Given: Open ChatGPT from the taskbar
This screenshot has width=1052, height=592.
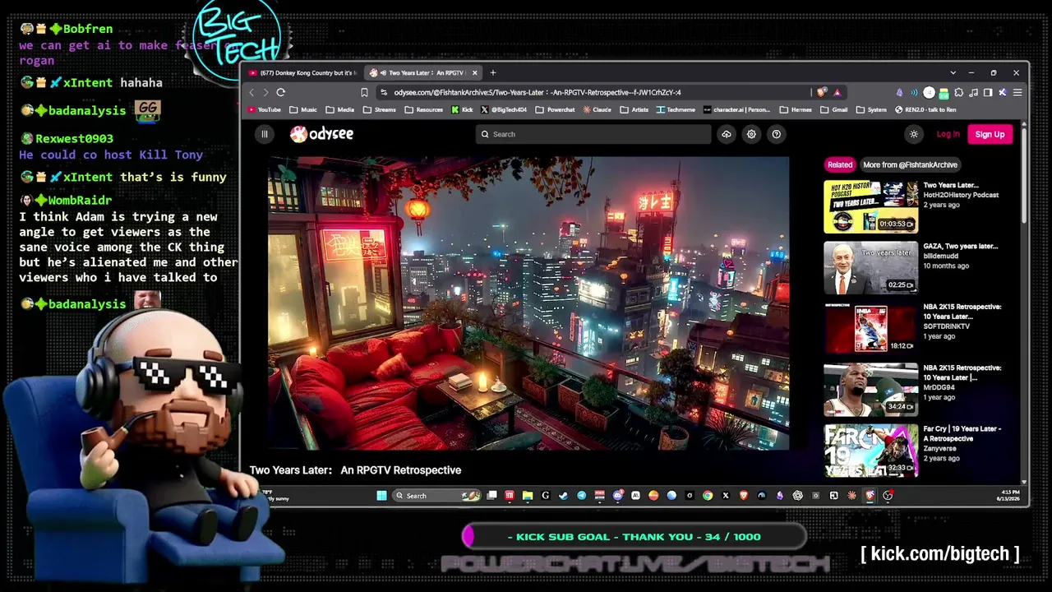Looking at the screenshot, I should (x=798, y=495).
